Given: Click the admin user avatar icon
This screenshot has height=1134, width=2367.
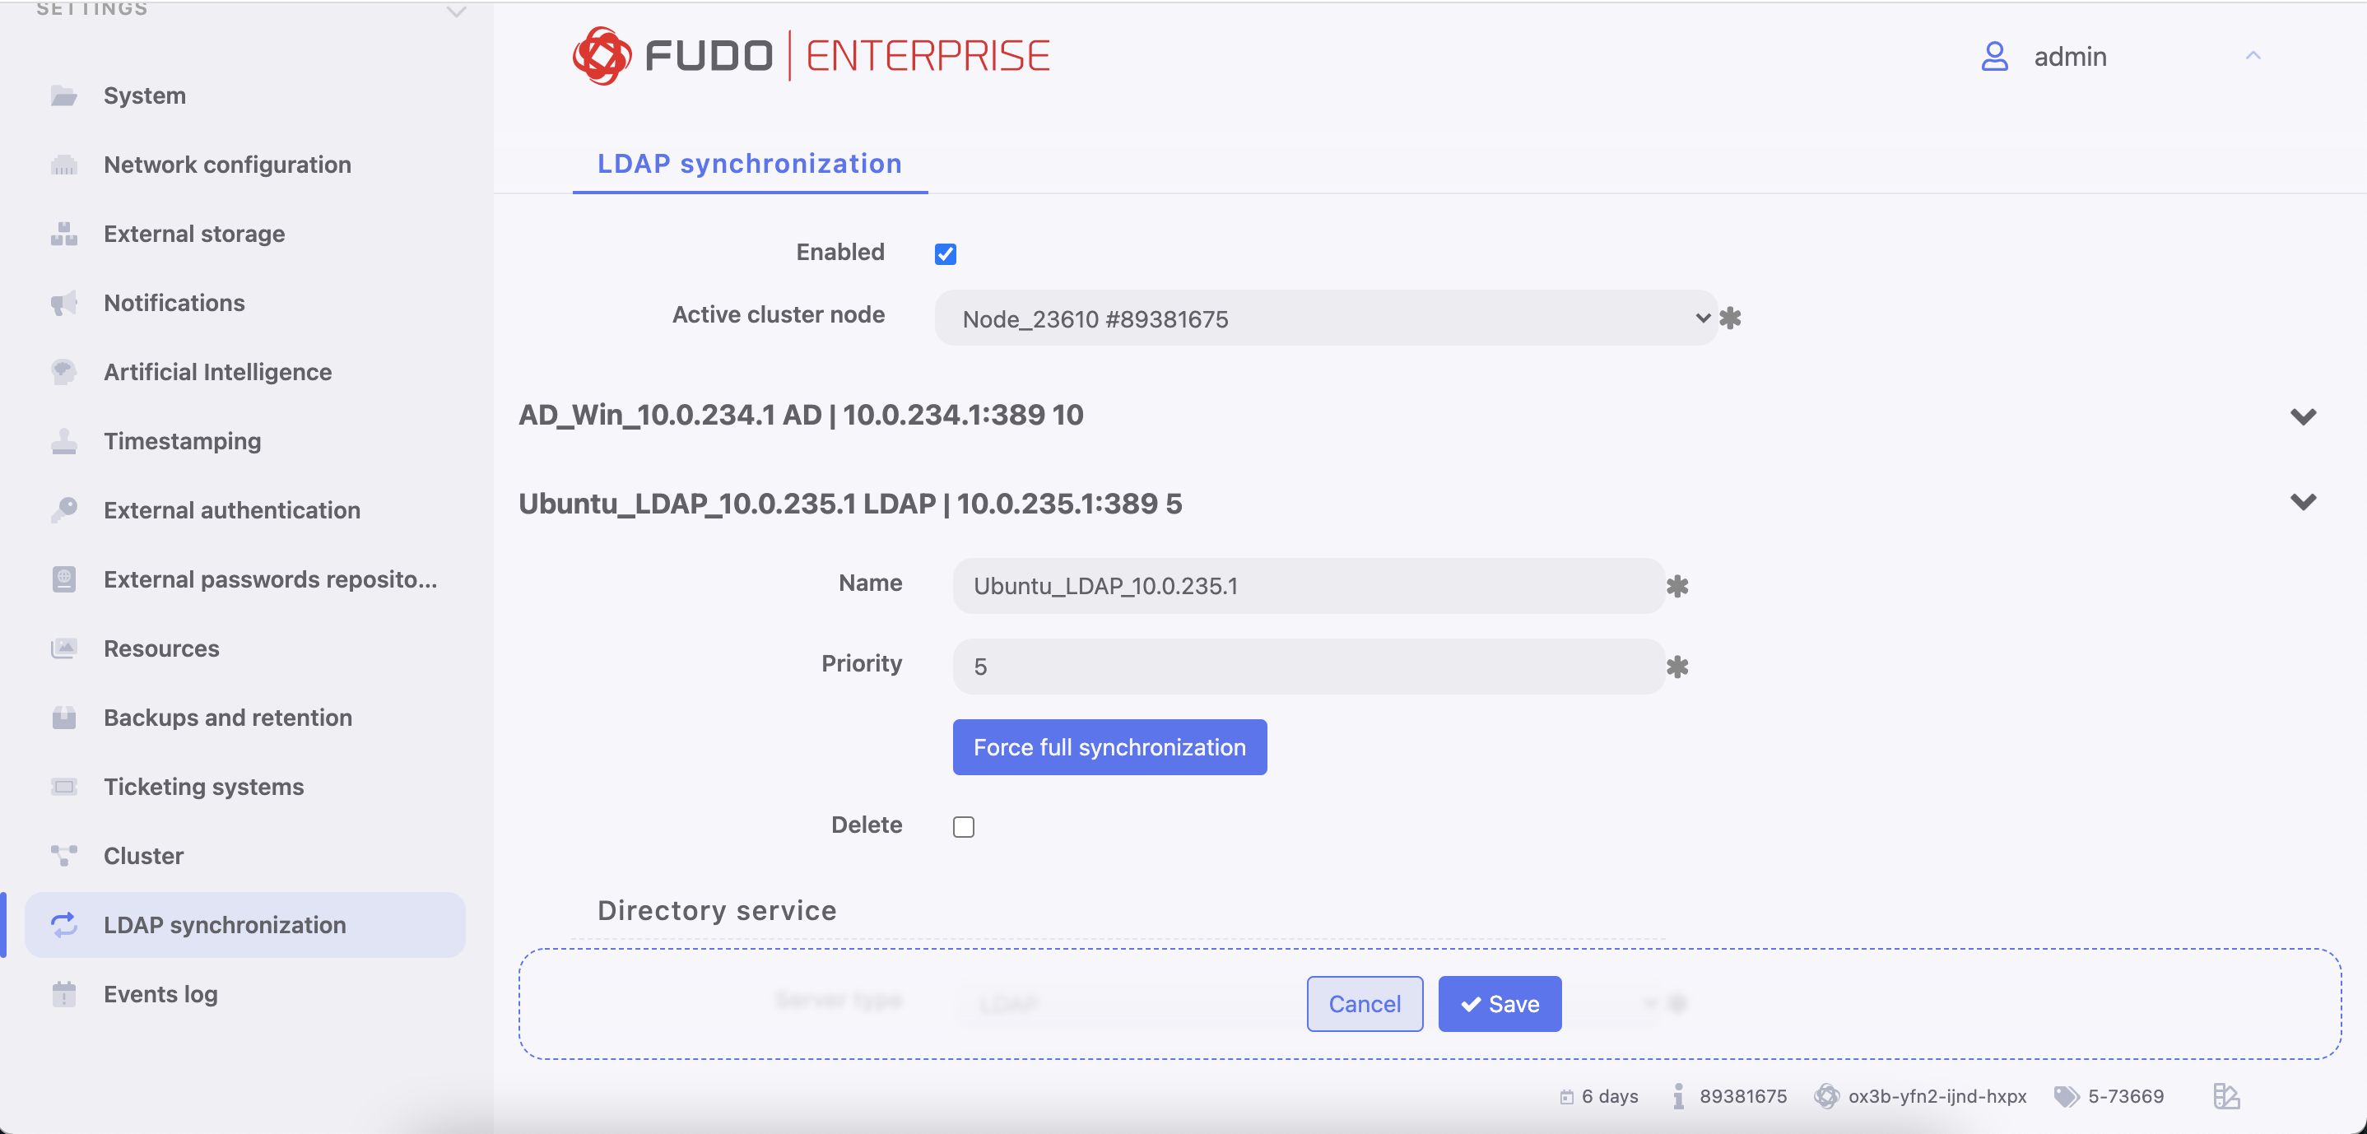Looking at the screenshot, I should [x=1994, y=56].
